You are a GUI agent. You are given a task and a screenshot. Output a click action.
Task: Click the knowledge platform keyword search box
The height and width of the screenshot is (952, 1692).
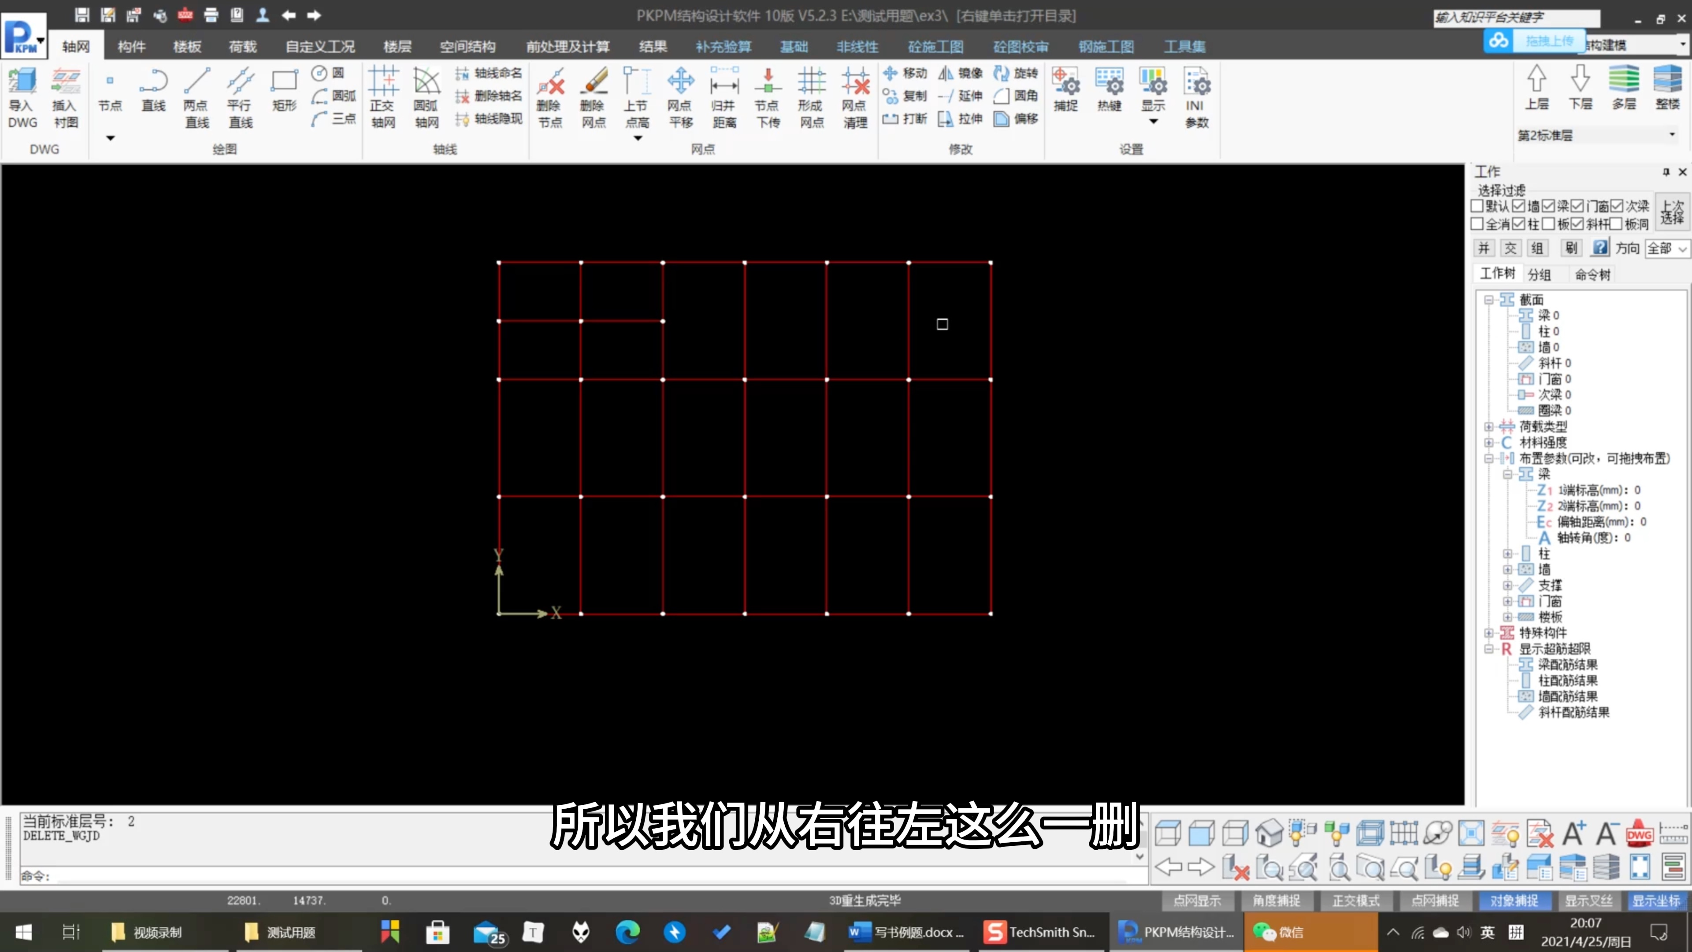[1516, 18]
